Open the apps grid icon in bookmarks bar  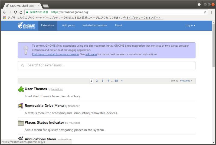click(x=4, y=18)
